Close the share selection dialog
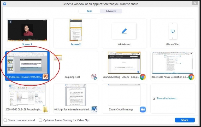This screenshot has height=127, width=201. tap(195, 3)
